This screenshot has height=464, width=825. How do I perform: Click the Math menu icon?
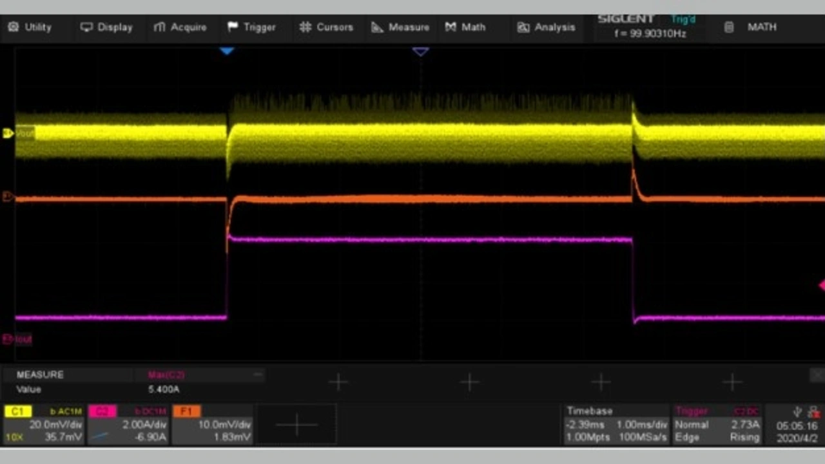pyautogui.click(x=451, y=27)
